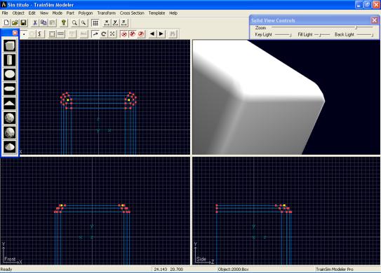Select the smooth sphere primitive
This screenshot has width=381, height=273.
(x=10, y=118)
